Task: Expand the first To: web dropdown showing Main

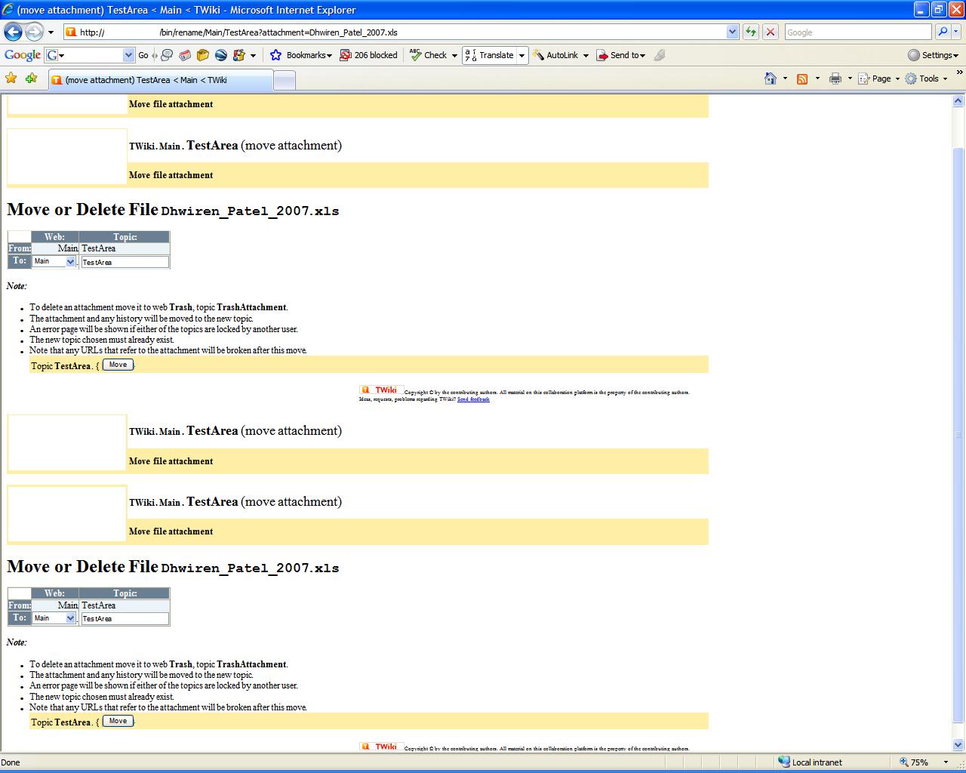Action: point(70,261)
